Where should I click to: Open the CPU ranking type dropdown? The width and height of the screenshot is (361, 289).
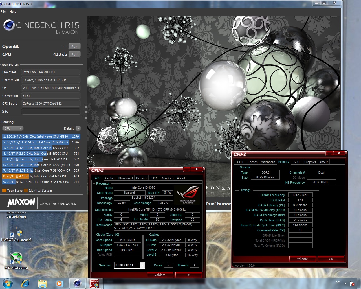[x=13, y=128]
